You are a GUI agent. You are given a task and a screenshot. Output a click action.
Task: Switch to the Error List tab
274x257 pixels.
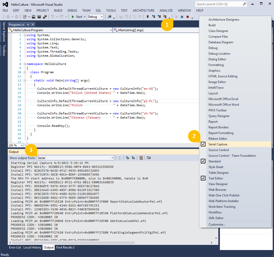coord(15,247)
